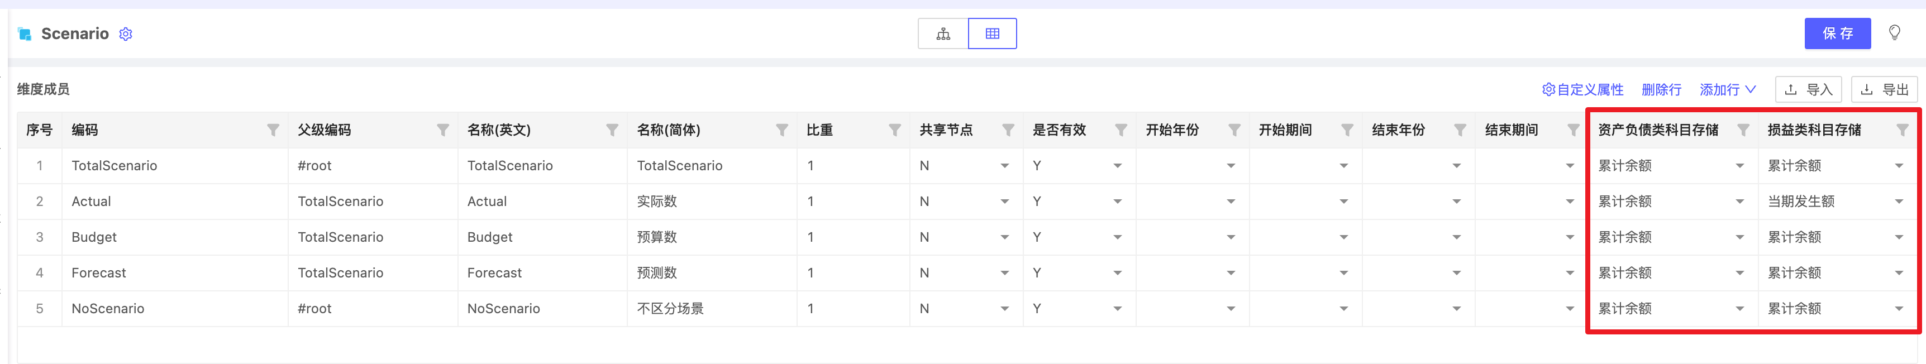Open 是否有效 dropdown for Budget row
The height and width of the screenshot is (364, 1926).
(x=1117, y=238)
